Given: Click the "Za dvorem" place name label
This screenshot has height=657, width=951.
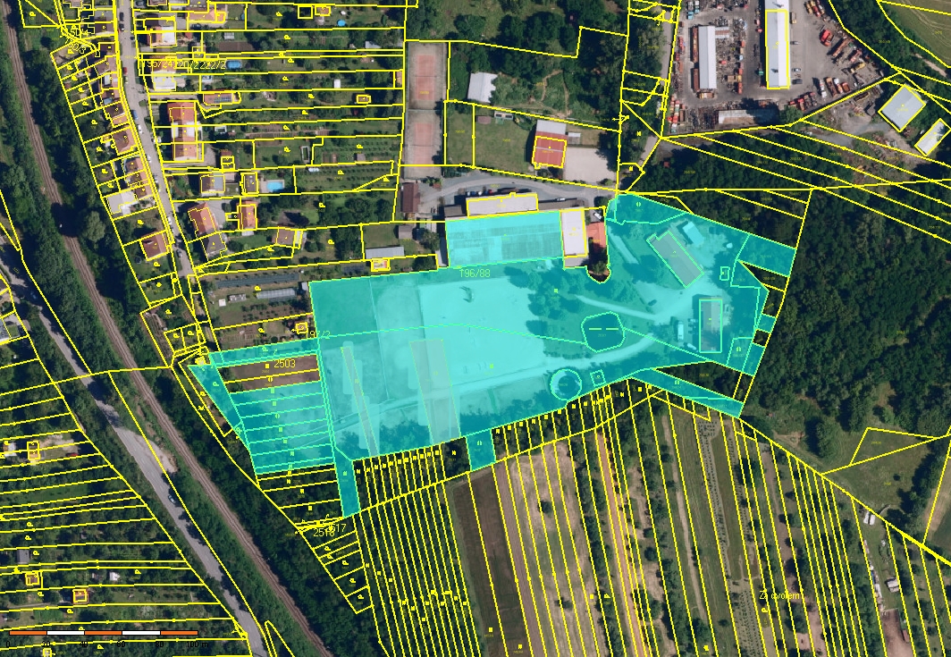Looking at the screenshot, I should 780,595.
